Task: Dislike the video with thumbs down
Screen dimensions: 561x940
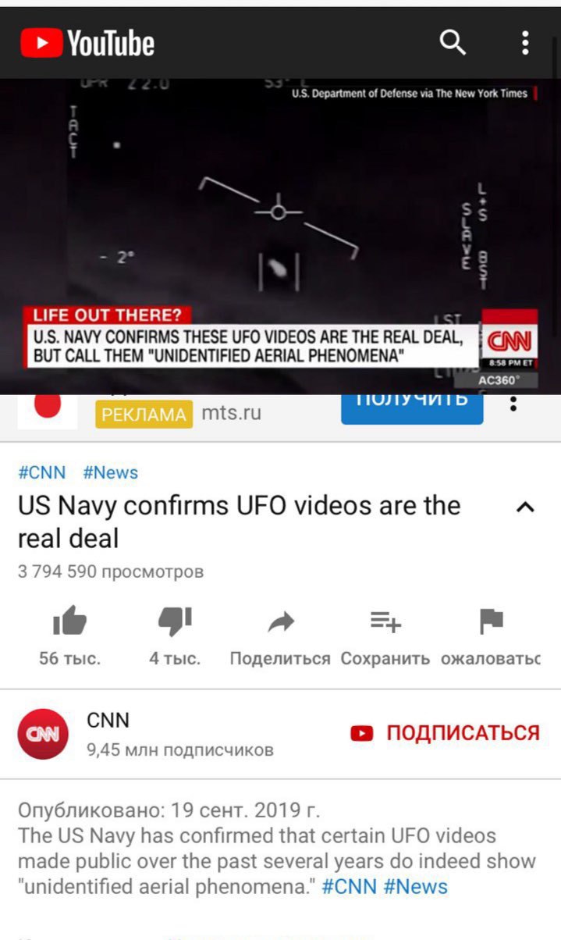Action: point(175,621)
